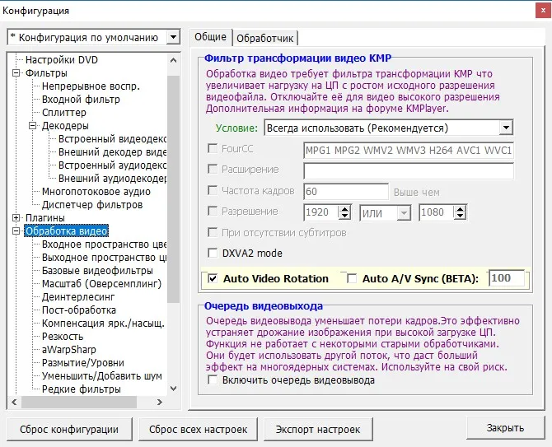Enable the DXVA2 mode checkbox
Viewport: 552px width, 447px height.
pyautogui.click(x=213, y=253)
